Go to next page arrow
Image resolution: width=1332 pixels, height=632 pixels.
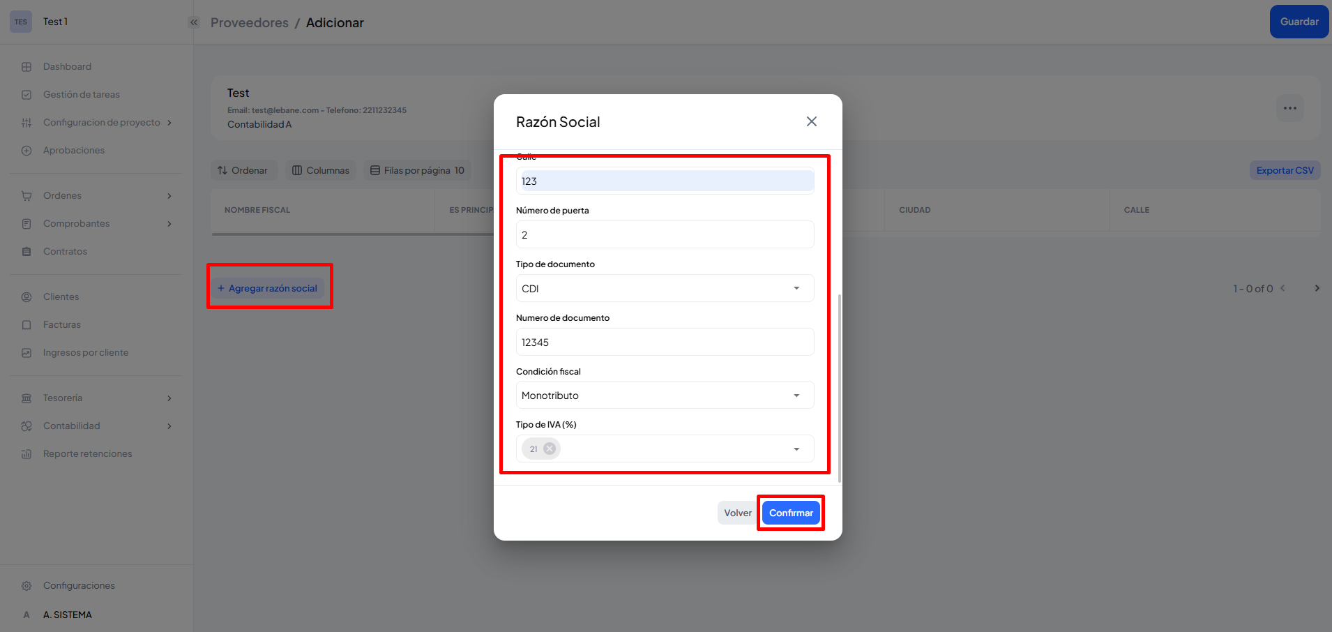[x=1317, y=288]
